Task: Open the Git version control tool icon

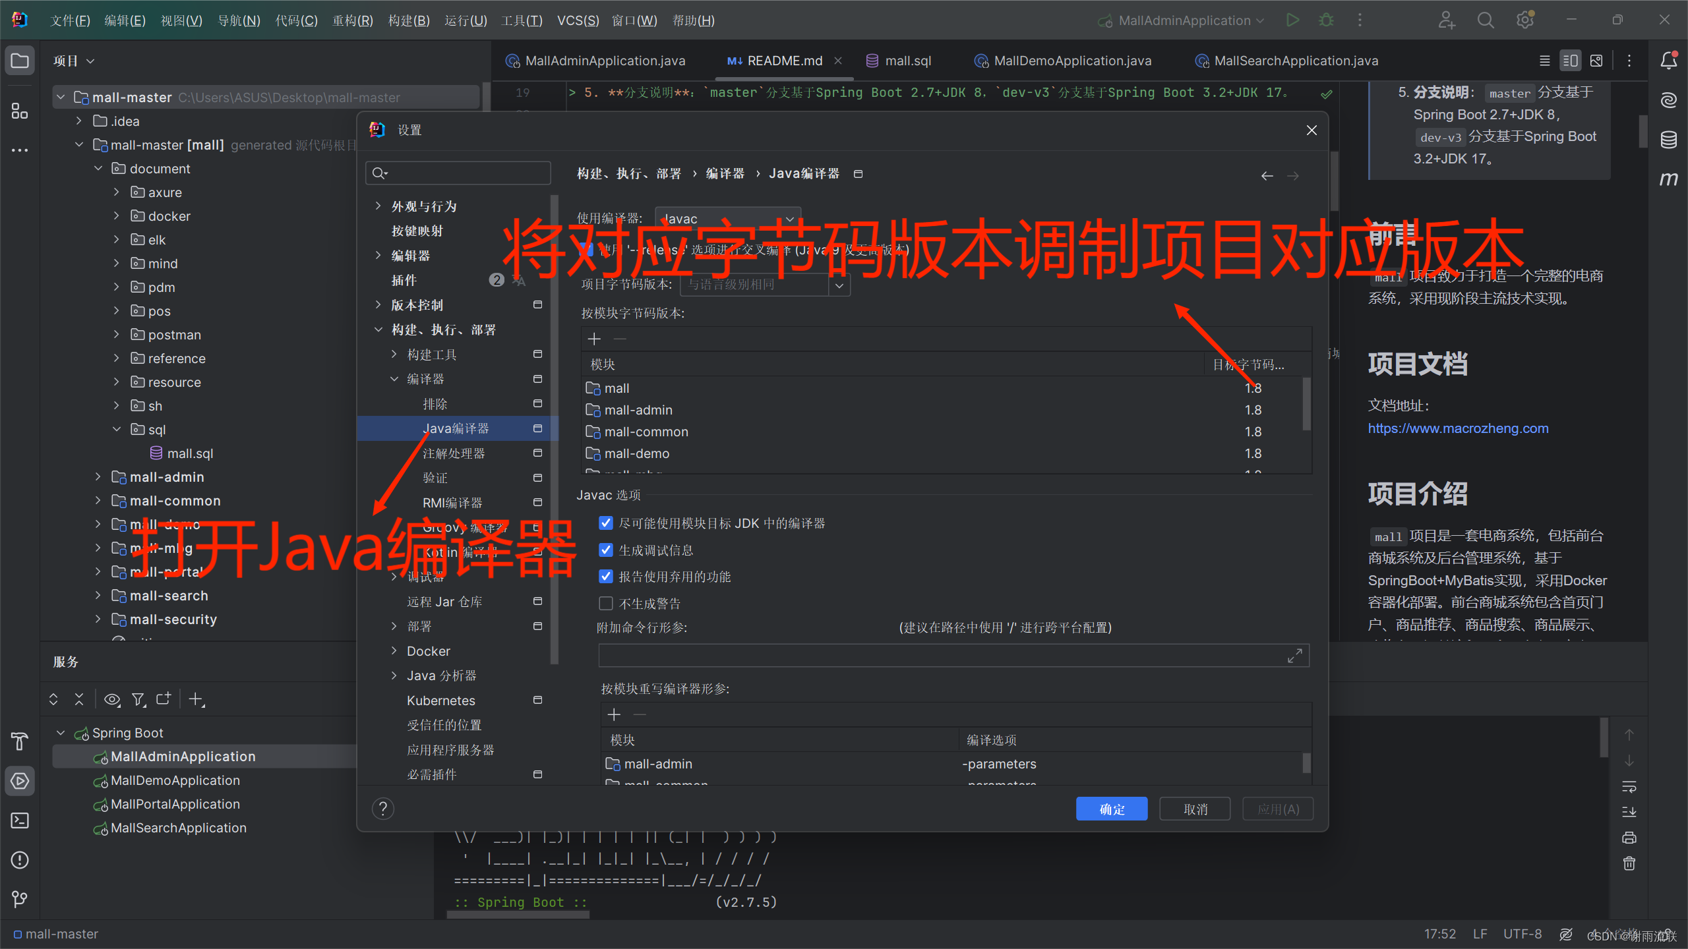Action: coord(20,899)
